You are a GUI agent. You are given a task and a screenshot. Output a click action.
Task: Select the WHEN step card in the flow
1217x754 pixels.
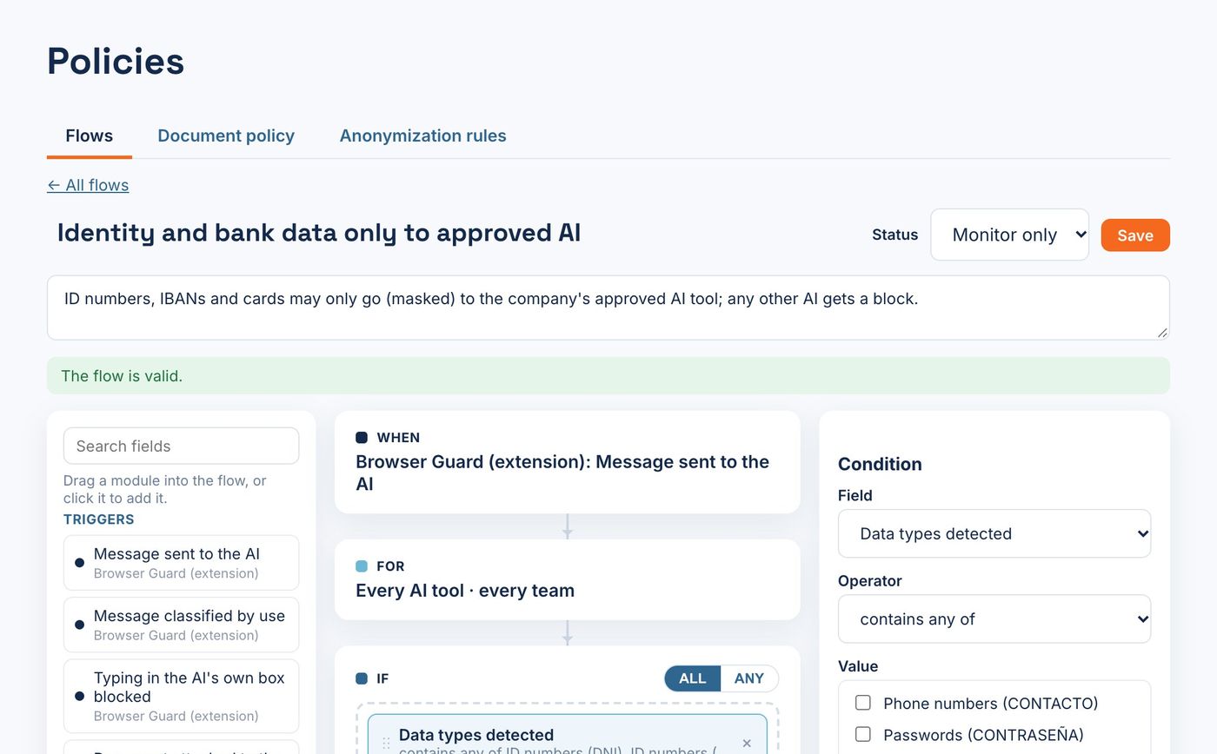567,462
